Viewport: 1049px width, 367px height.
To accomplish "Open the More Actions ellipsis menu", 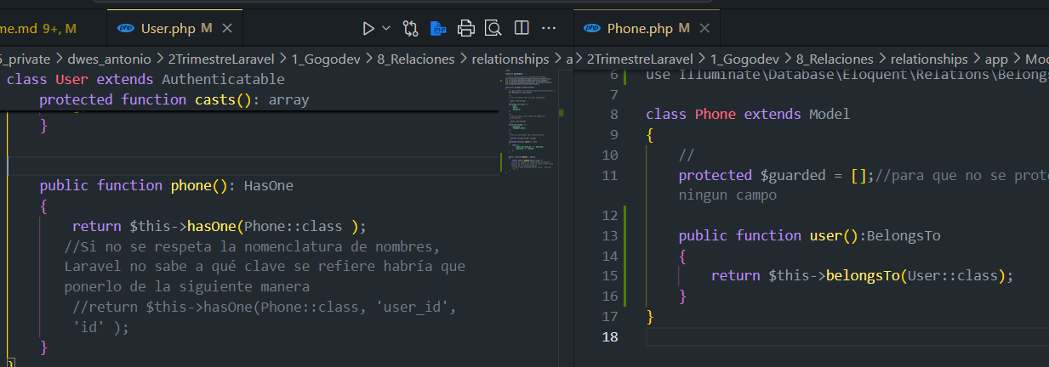I will [x=549, y=29].
